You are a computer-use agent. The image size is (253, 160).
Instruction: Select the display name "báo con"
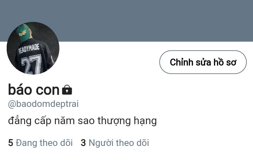point(34,90)
